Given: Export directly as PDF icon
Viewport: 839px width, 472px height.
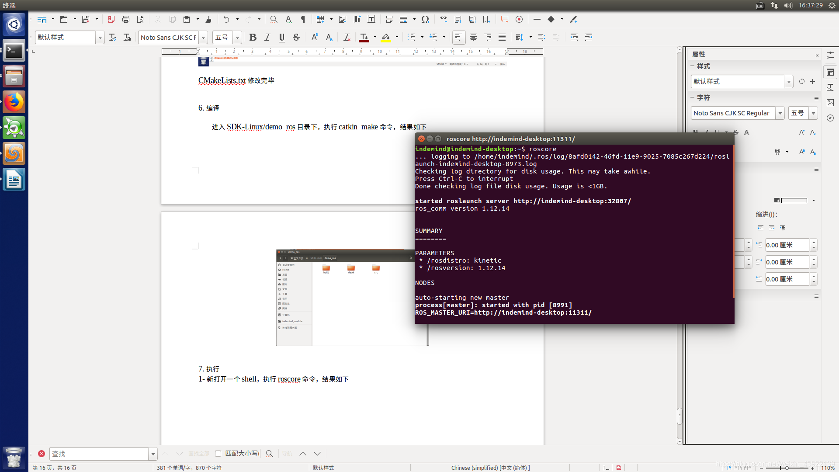Looking at the screenshot, I should tap(111, 19).
